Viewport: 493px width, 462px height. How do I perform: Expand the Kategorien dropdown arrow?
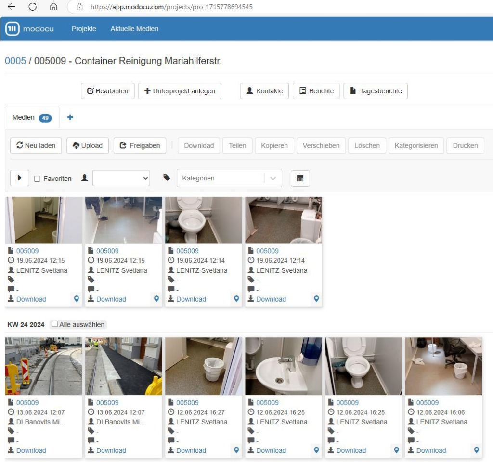click(x=273, y=178)
